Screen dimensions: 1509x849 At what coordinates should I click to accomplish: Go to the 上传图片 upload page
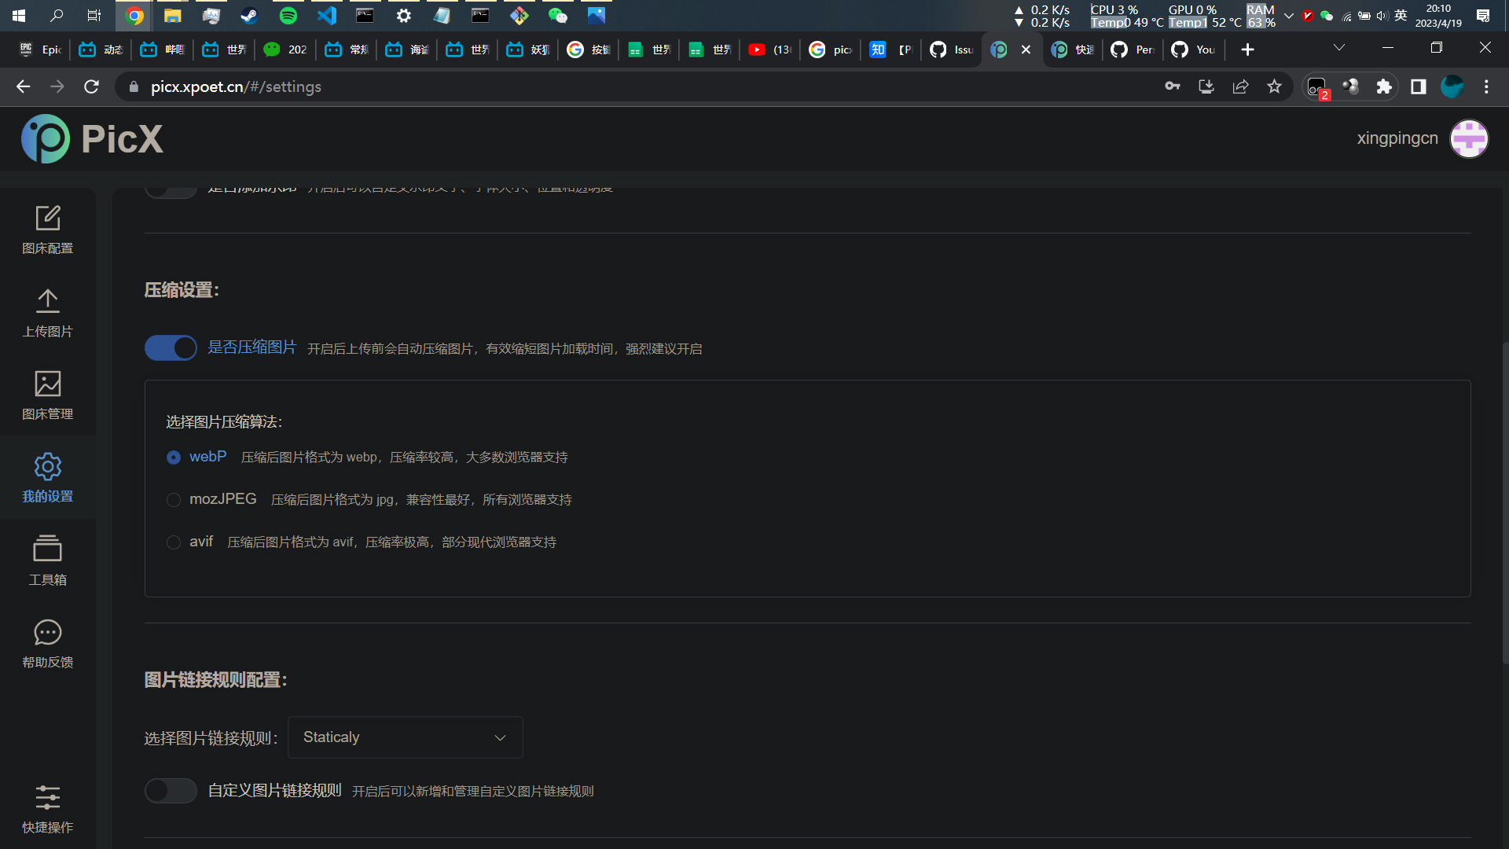click(47, 313)
